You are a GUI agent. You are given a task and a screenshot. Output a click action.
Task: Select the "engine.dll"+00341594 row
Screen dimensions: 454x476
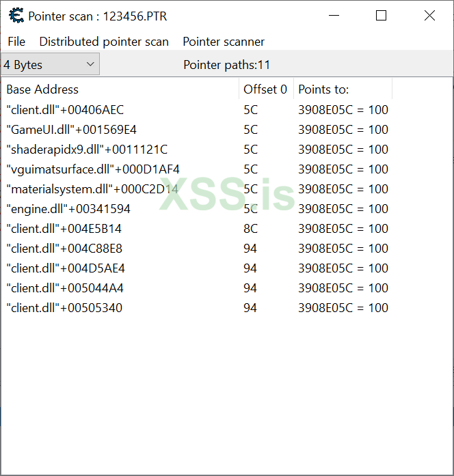click(x=68, y=209)
